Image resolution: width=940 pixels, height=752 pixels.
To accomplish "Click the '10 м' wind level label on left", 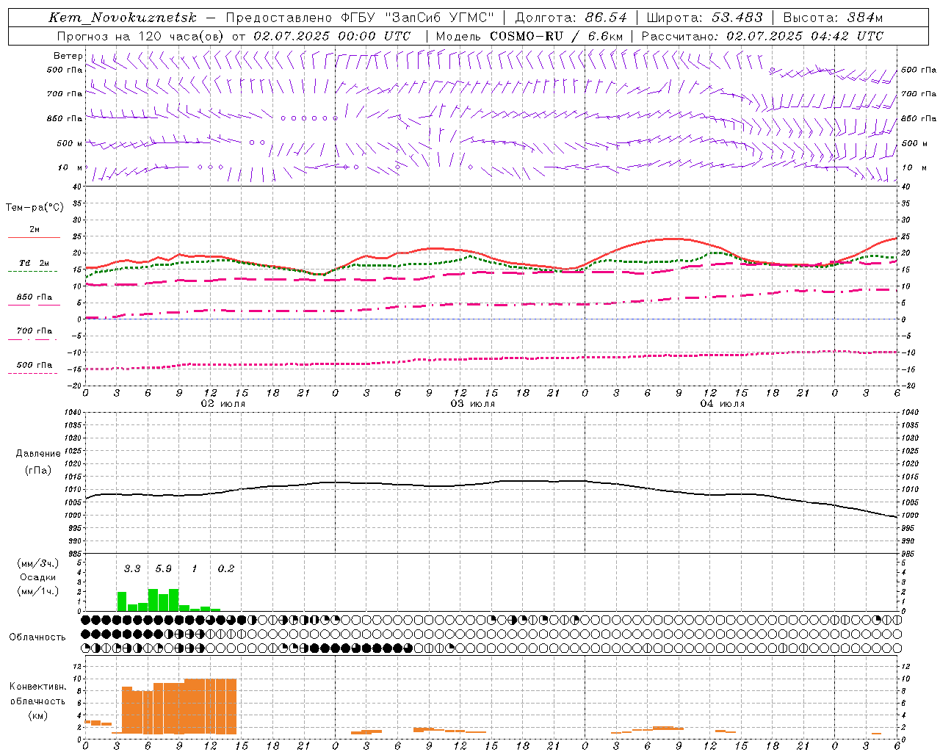I will coord(70,167).
